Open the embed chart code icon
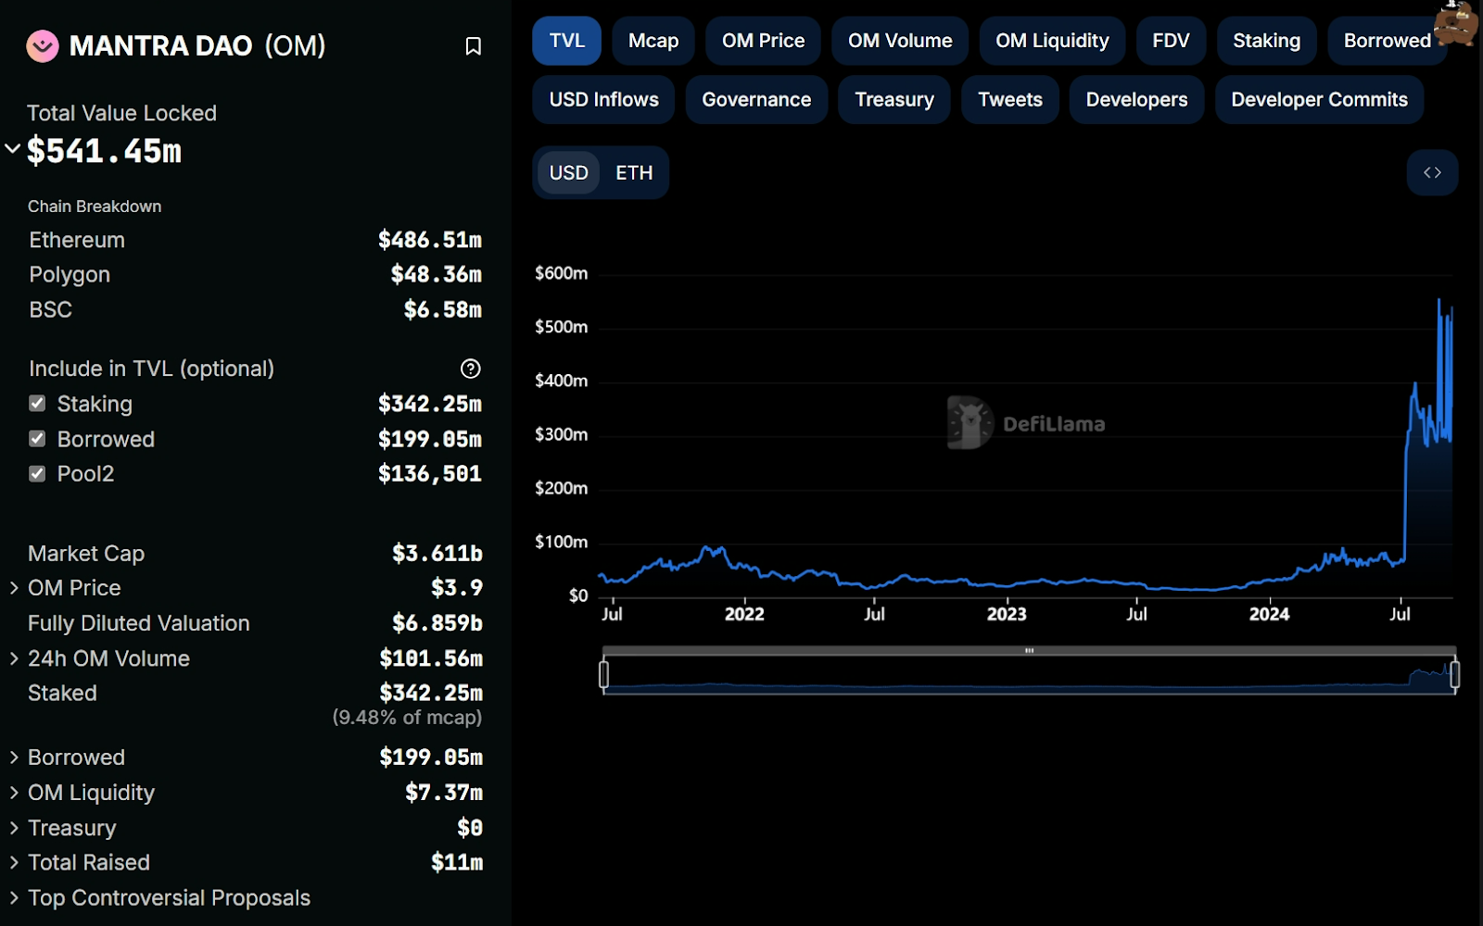 1432,172
